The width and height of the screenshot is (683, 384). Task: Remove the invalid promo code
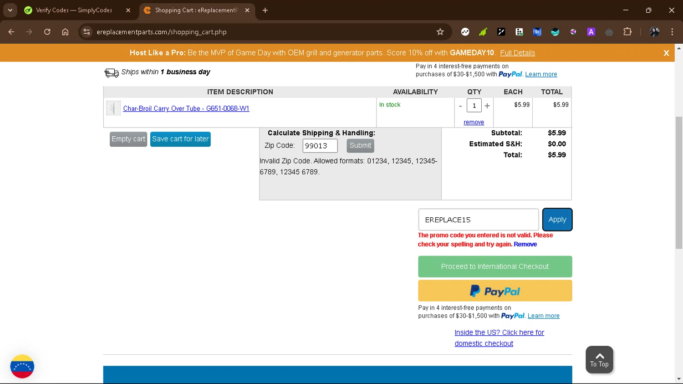click(525, 244)
